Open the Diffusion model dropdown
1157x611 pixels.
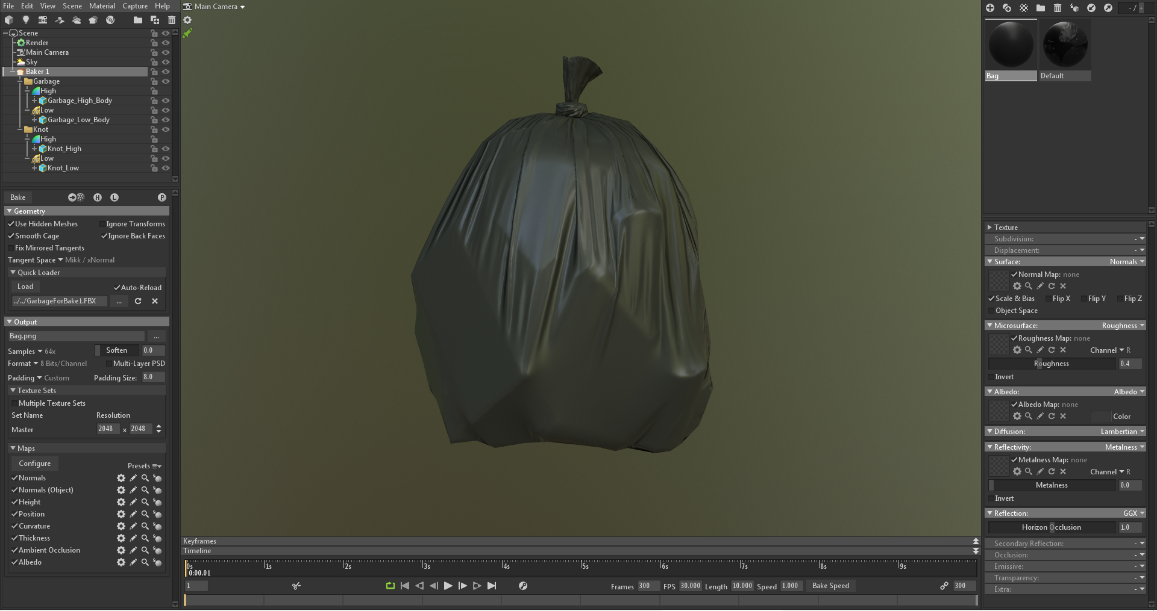(x=1122, y=432)
